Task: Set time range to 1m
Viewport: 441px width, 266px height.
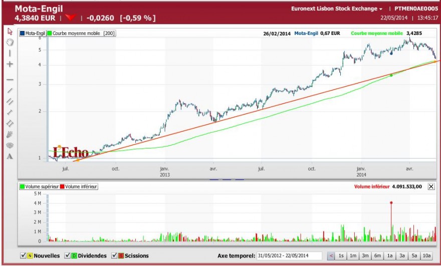Action: point(353,255)
